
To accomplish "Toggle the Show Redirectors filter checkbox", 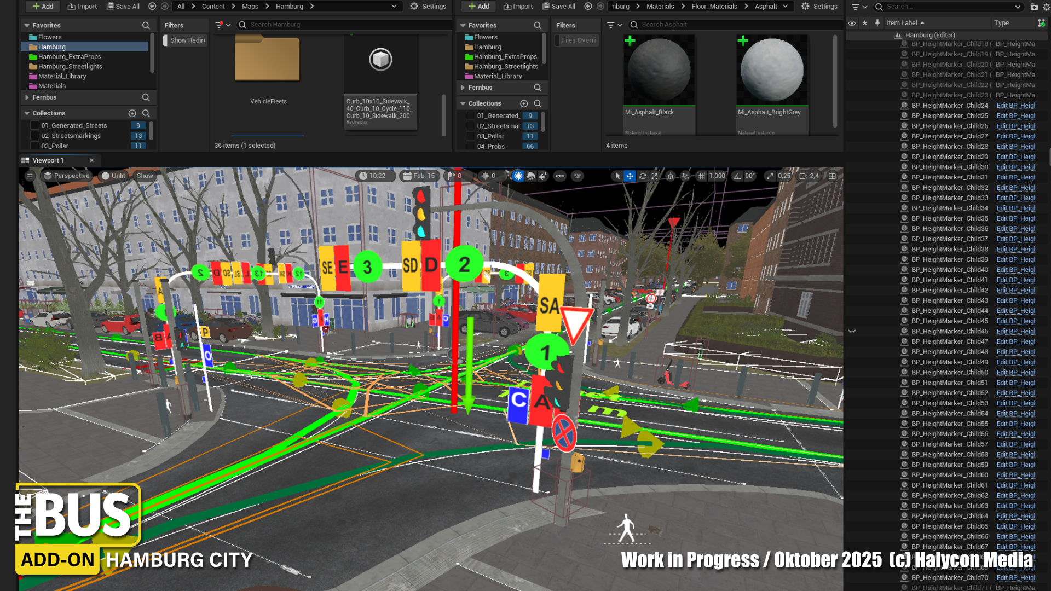I will point(165,40).
